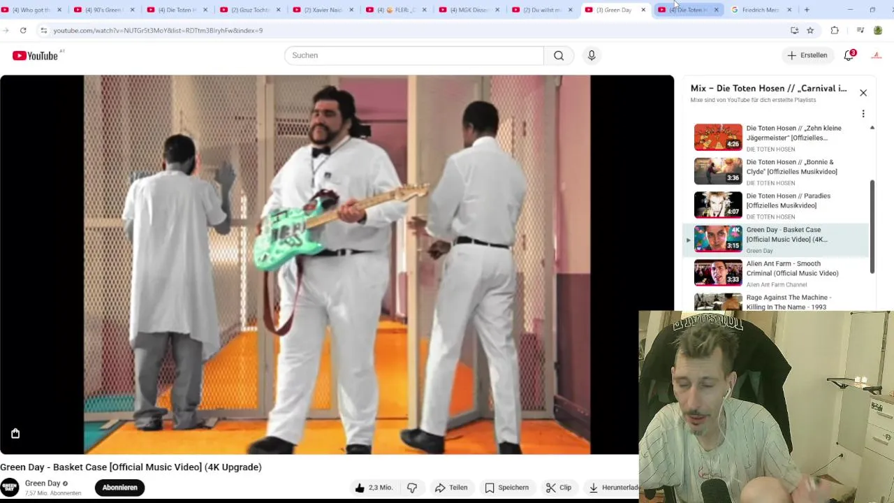Close the Mix playlist panel
This screenshot has height=503, width=894.
[x=863, y=93]
